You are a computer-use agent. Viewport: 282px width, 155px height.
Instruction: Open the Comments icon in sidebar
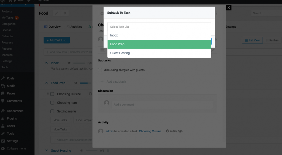click(x=3, y=101)
